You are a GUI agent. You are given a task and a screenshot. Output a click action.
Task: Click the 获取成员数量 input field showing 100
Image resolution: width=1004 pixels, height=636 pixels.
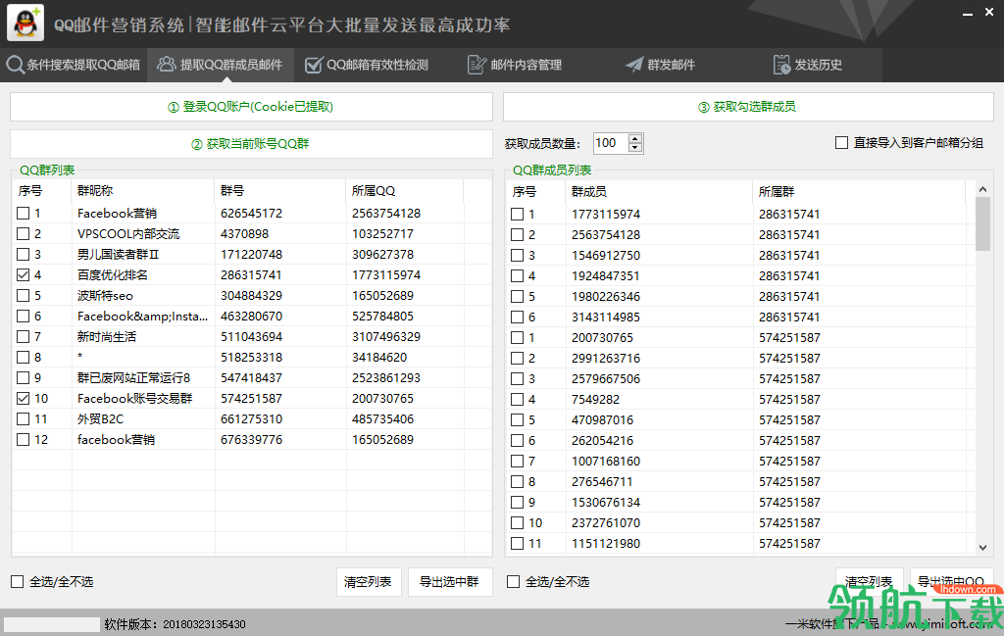611,143
